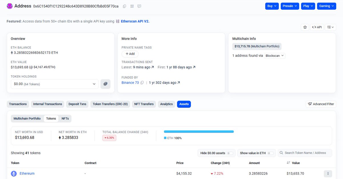Viewport: 343px width, 179px height.
Task: Click the ETH 100% allocation bar
Action: coord(199,132)
